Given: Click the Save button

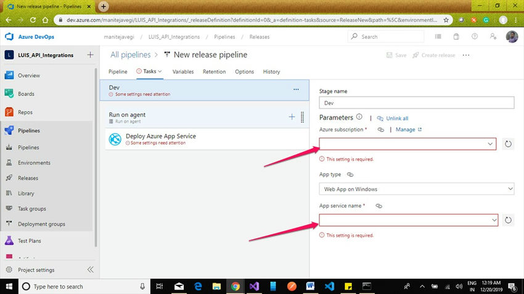Looking at the screenshot, I should pos(396,55).
